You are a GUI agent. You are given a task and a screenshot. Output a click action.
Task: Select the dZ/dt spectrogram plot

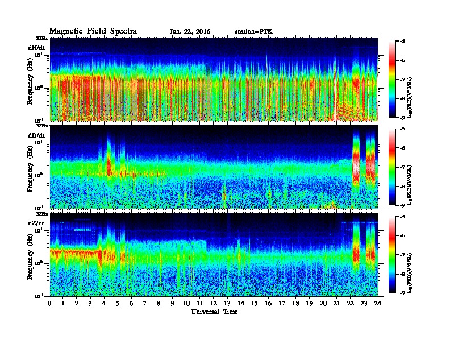coord(214,255)
